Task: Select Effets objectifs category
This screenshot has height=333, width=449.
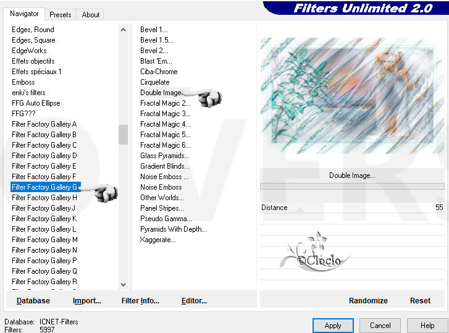Action: pos(33,61)
